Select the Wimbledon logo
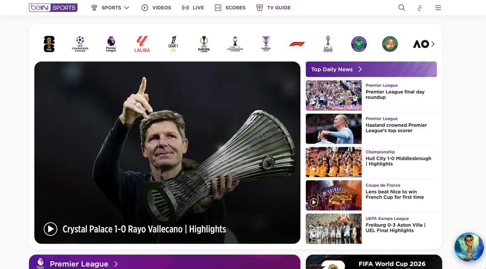This screenshot has width=486, height=269. point(359,44)
